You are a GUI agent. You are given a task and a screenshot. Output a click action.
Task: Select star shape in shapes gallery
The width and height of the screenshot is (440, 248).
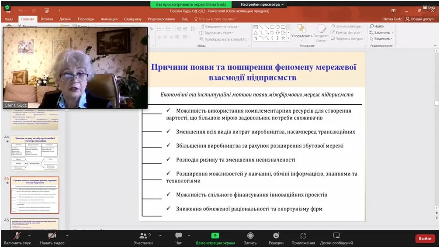[283, 38]
